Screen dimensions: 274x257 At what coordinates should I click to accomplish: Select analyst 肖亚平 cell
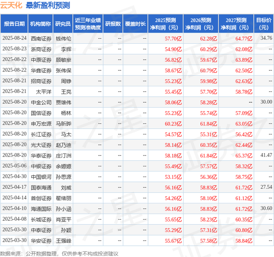click(x=63, y=220)
